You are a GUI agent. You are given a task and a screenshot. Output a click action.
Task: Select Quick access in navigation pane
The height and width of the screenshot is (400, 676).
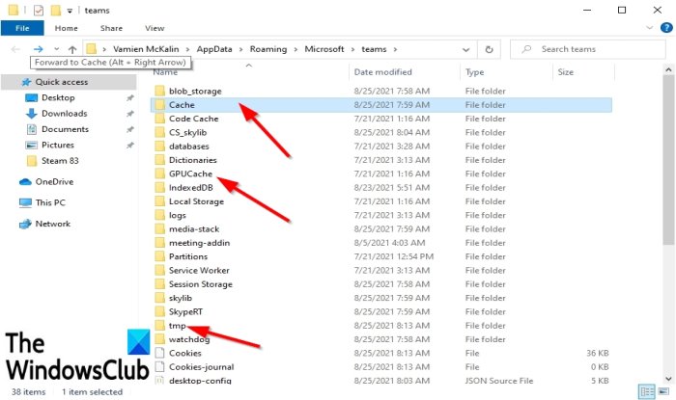pyautogui.click(x=62, y=82)
